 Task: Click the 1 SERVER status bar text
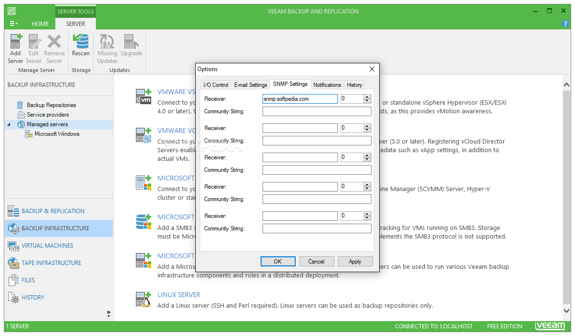[x=17, y=326]
